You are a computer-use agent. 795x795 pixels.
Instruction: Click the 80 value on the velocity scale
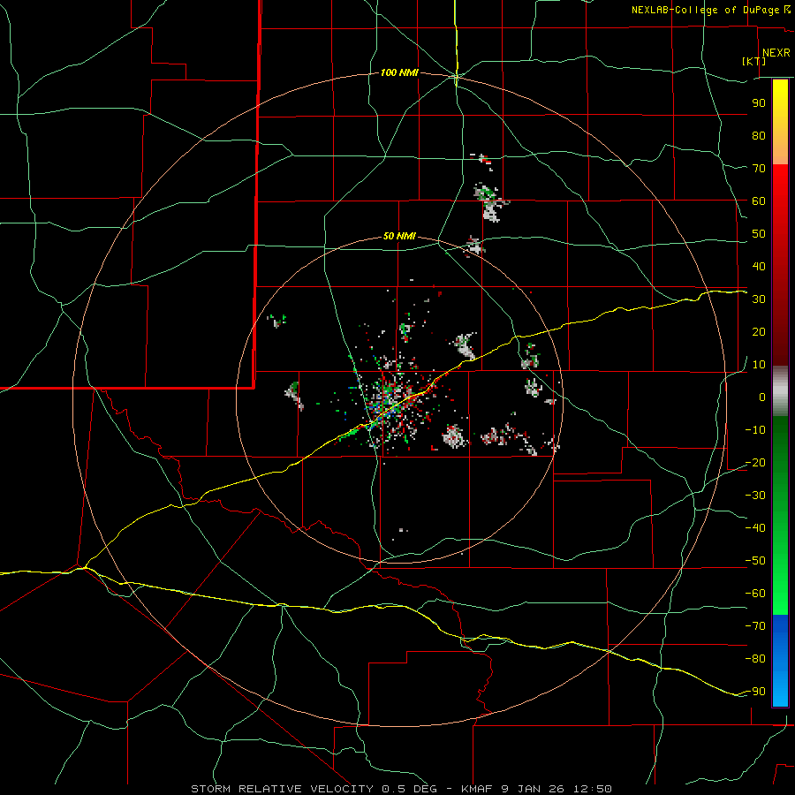coord(759,135)
